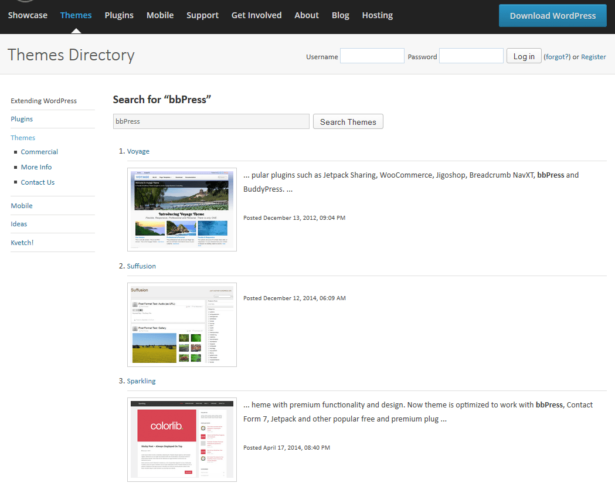
Task: Open the Showcase menu item
Action: point(28,15)
